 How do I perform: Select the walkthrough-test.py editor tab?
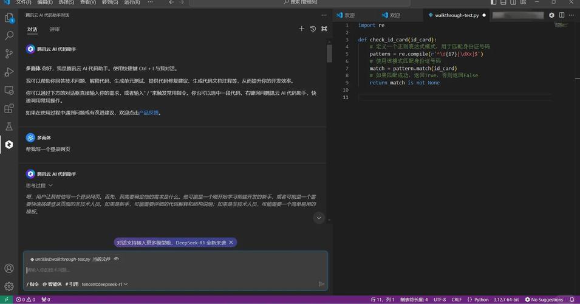coord(457,15)
